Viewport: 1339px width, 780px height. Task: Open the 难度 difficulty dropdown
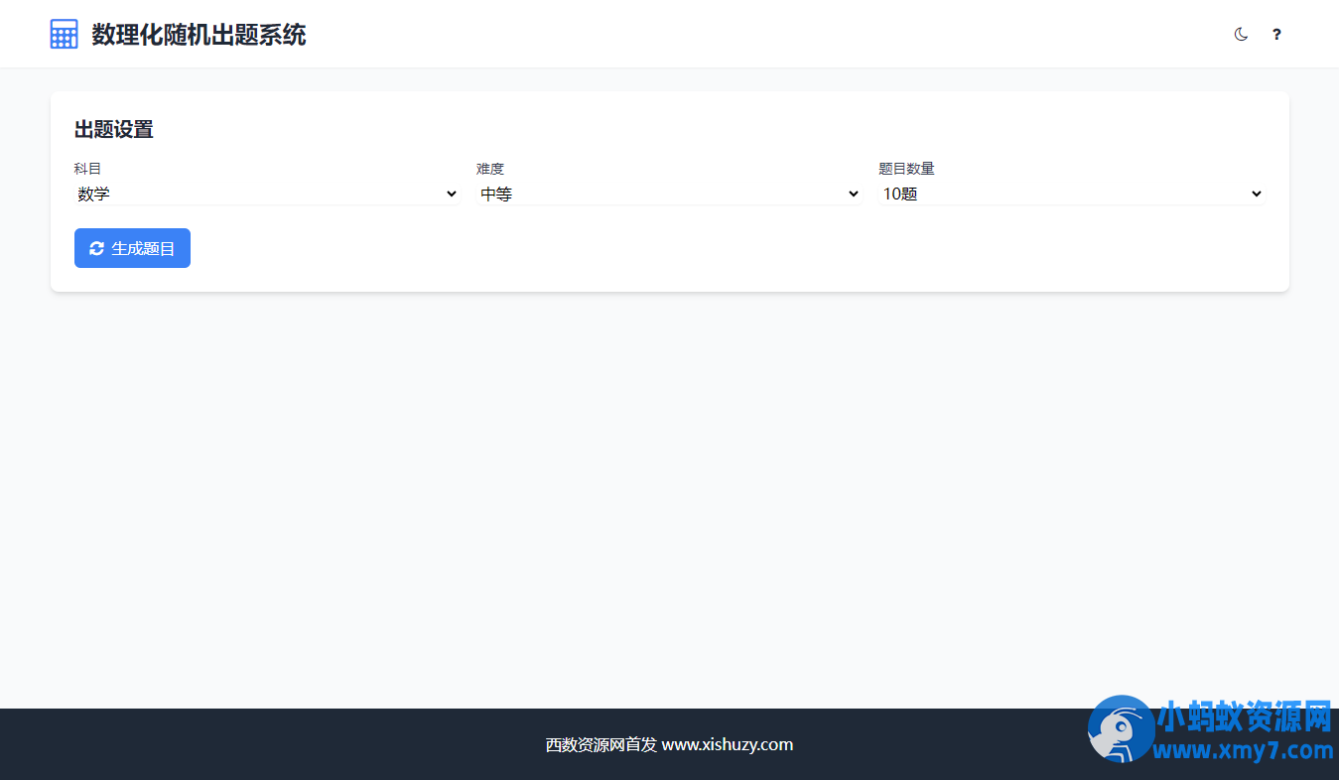[x=669, y=194]
